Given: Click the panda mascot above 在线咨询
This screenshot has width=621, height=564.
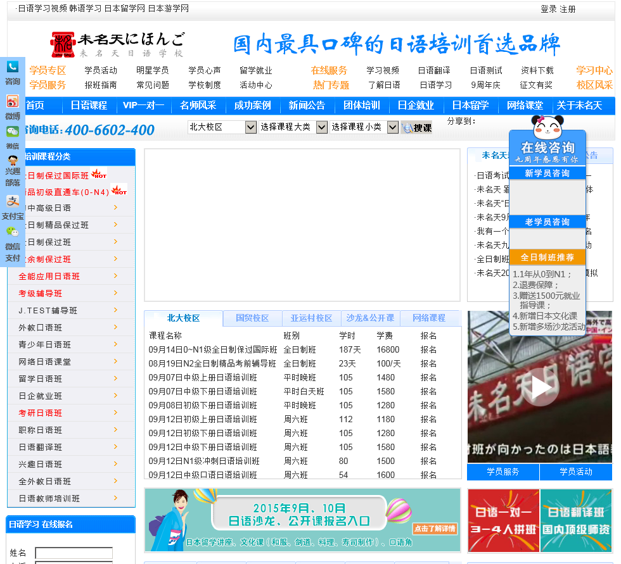Looking at the screenshot, I should 547,127.
